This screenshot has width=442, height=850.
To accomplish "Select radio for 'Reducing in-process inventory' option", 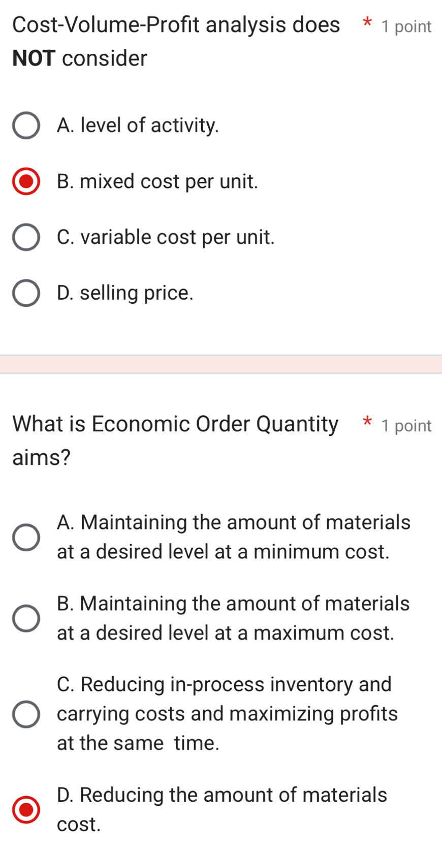I will pyautogui.click(x=26, y=714).
